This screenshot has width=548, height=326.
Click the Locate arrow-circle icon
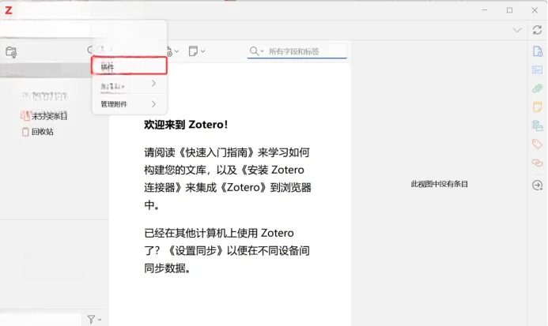[x=537, y=185]
